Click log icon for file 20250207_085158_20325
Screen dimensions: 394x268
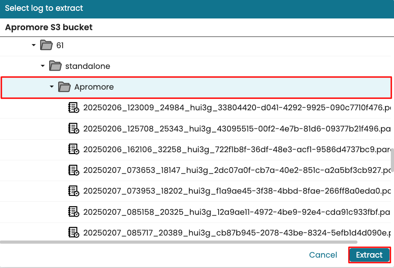click(73, 211)
